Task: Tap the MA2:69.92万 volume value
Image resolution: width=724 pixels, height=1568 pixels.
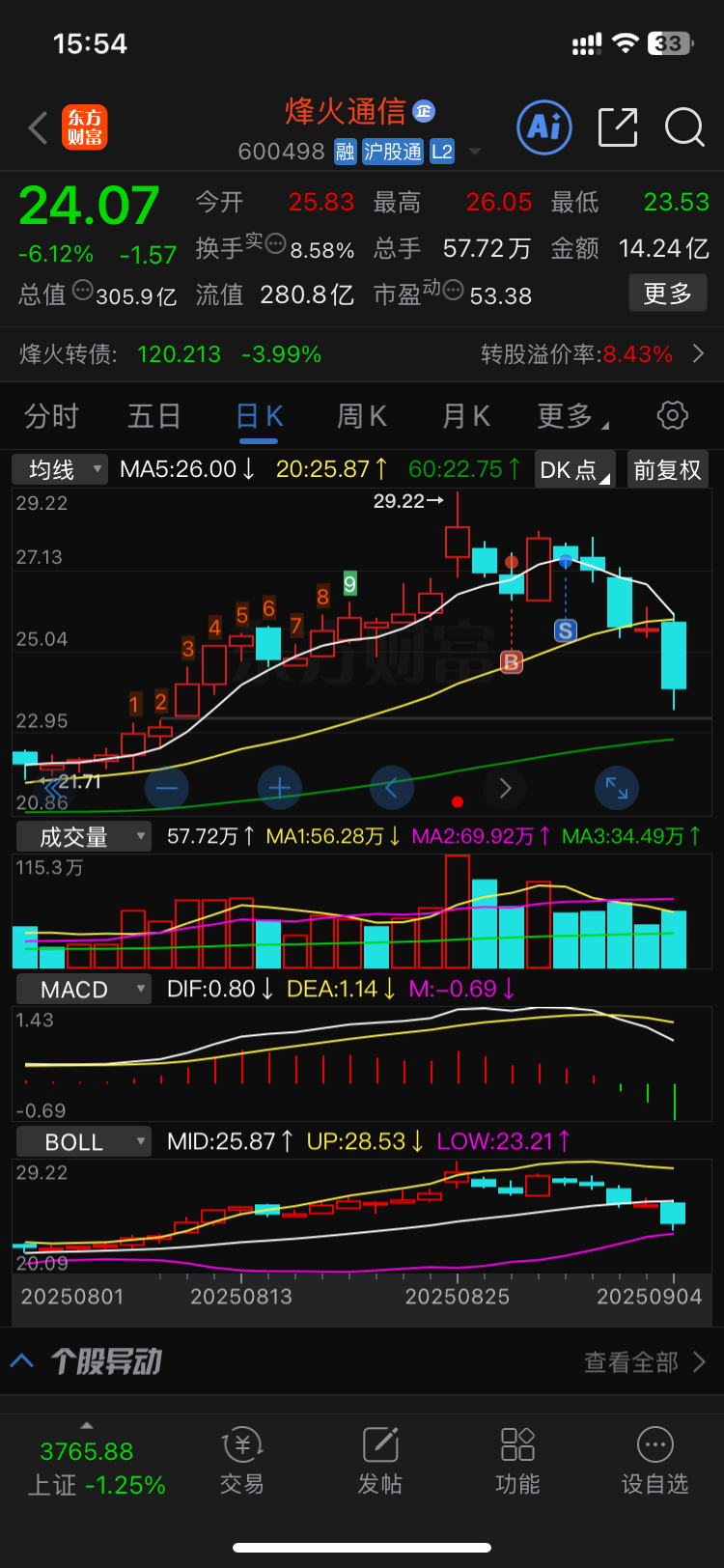Action: pyautogui.click(x=482, y=836)
